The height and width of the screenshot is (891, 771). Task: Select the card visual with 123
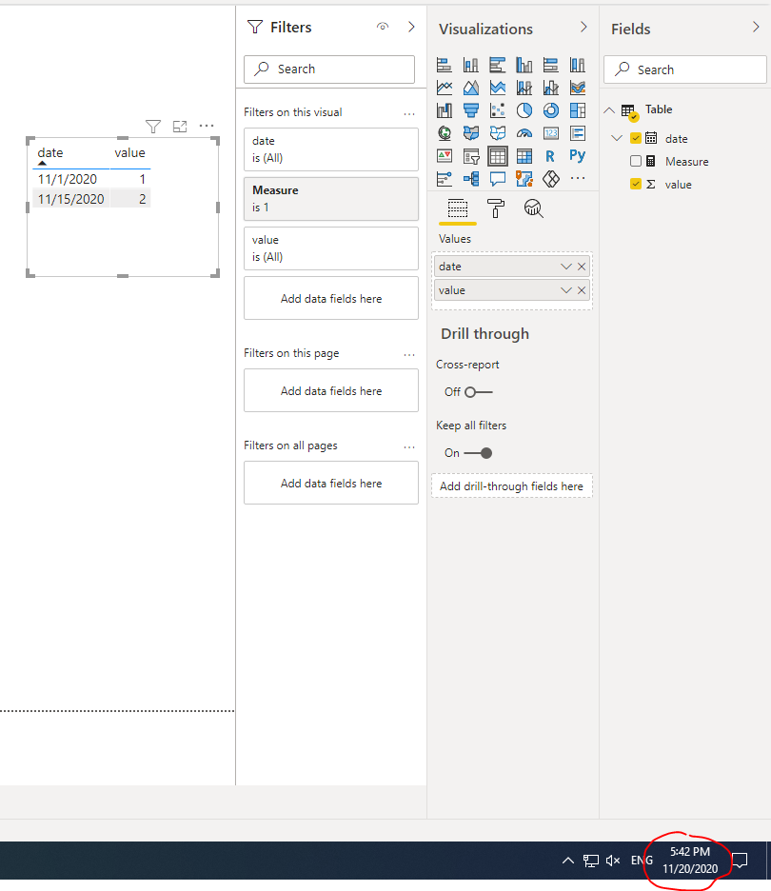(551, 133)
